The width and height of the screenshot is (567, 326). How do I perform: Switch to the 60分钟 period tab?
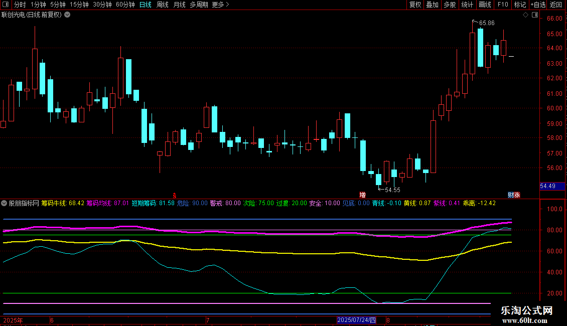click(x=125, y=5)
